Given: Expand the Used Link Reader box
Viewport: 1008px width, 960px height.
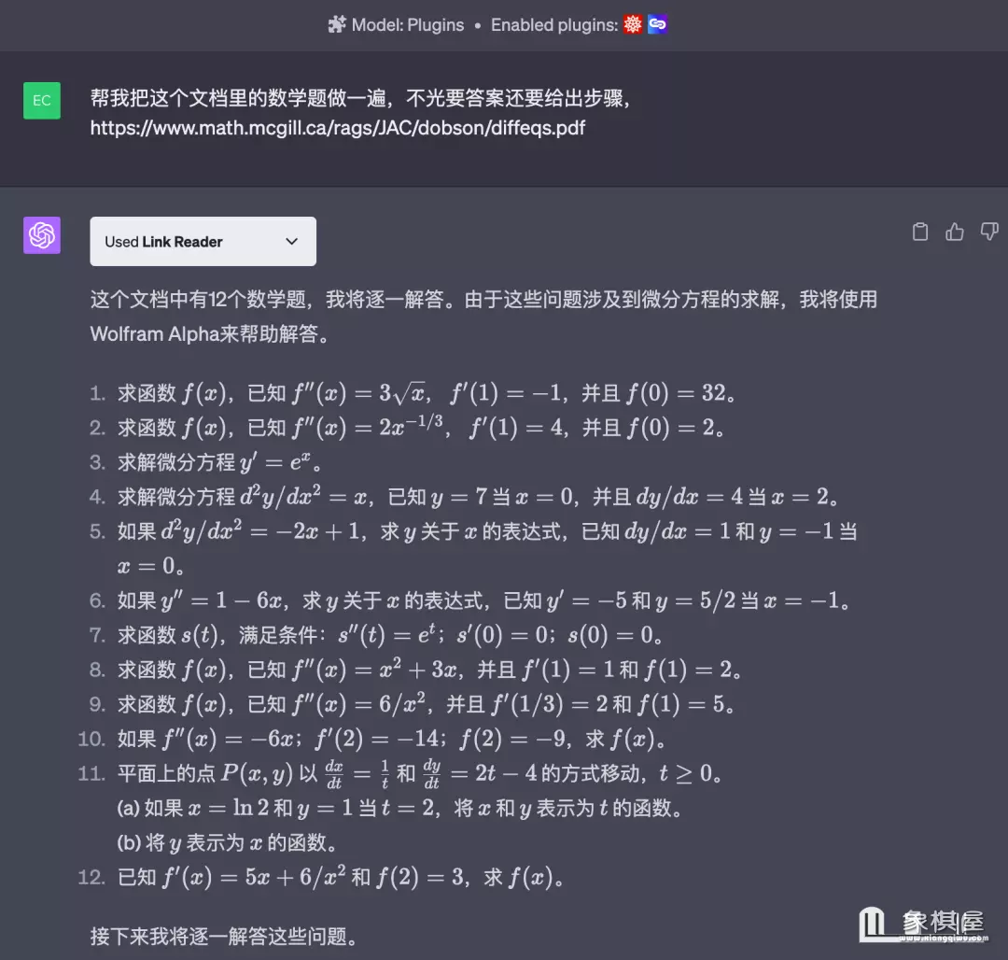Looking at the screenshot, I should point(203,242).
